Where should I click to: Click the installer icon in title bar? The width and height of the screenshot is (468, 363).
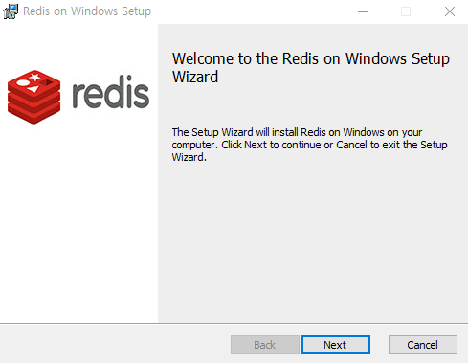[x=11, y=11]
